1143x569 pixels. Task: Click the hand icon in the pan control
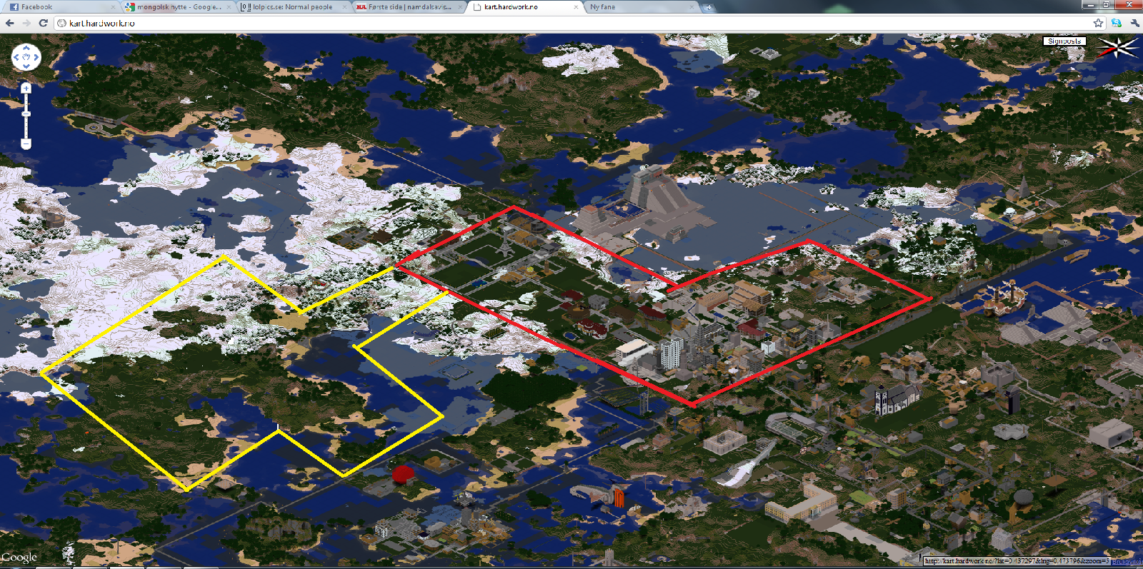[x=26, y=57]
